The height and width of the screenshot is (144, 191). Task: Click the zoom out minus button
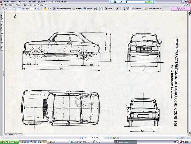(x=24, y=9)
